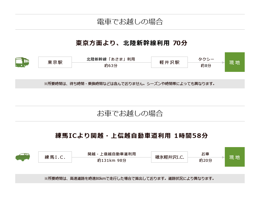Click the green bus icon
Viewport: 260px width, 200px height.
pyautogui.click(x=22, y=62)
